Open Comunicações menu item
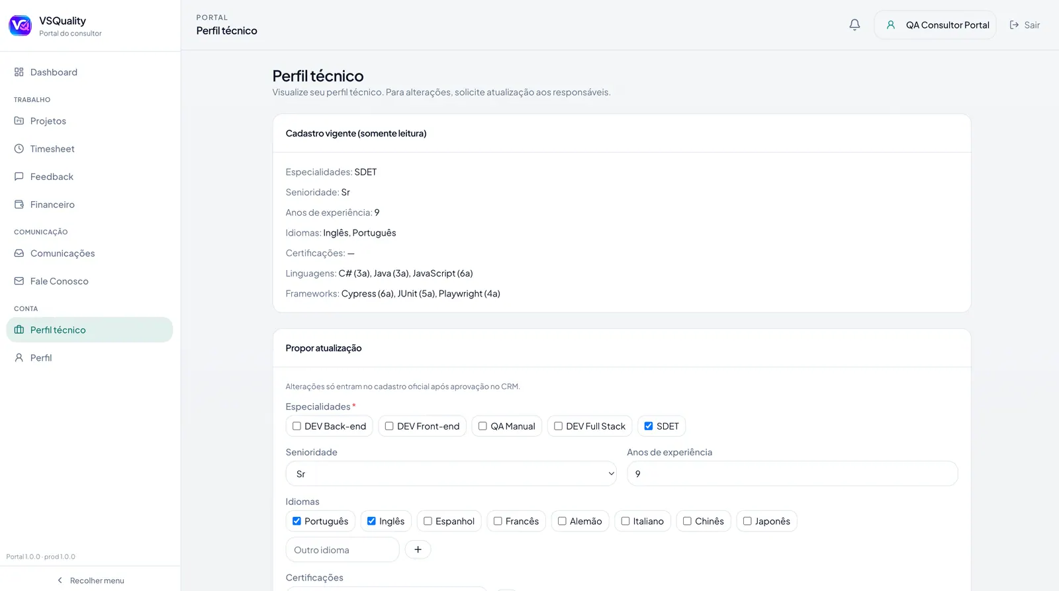Image resolution: width=1059 pixels, height=591 pixels. 89,253
